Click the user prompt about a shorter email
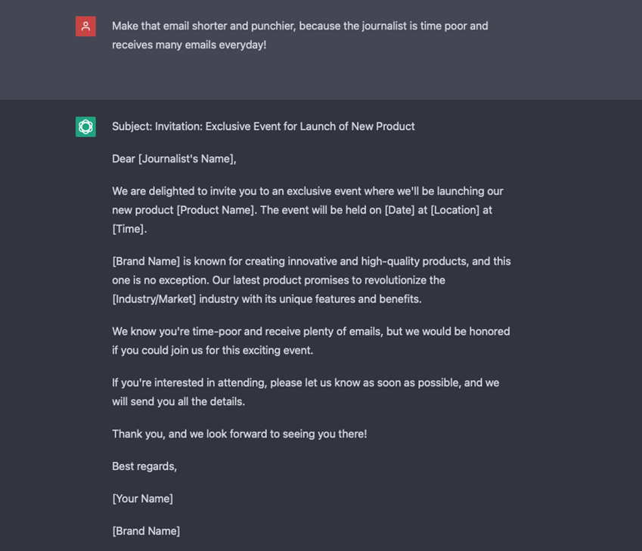Viewport: 642px width, 551px height. point(300,36)
